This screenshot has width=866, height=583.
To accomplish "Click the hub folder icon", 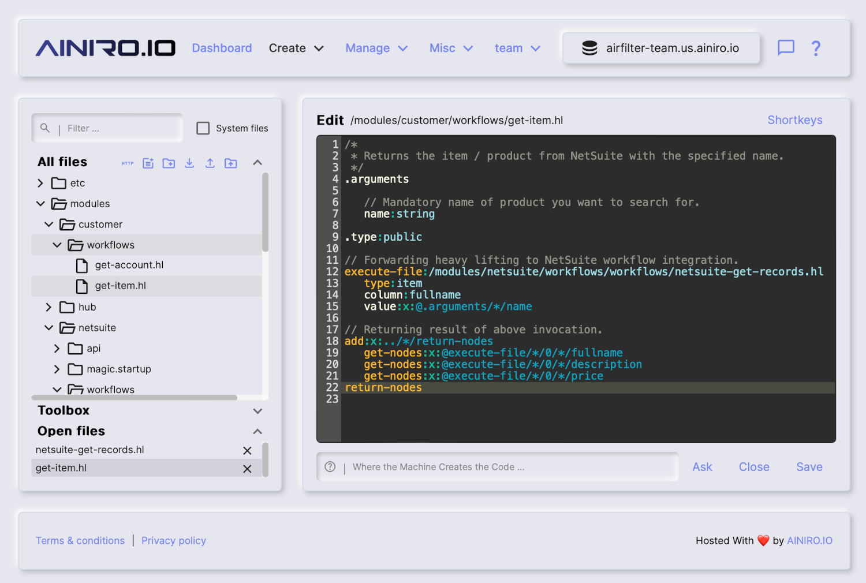I will coord(67,307).
